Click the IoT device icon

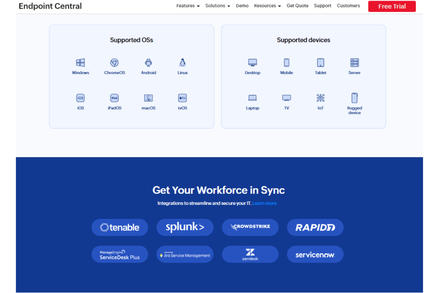tap(320, 98)
